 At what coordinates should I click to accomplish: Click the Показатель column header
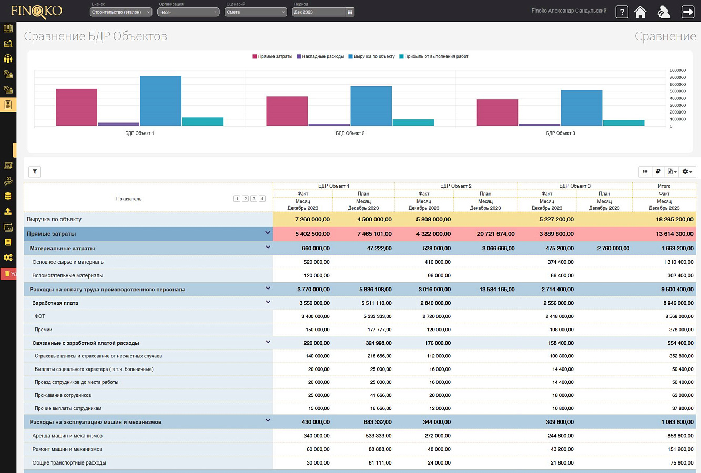[129, 199]
